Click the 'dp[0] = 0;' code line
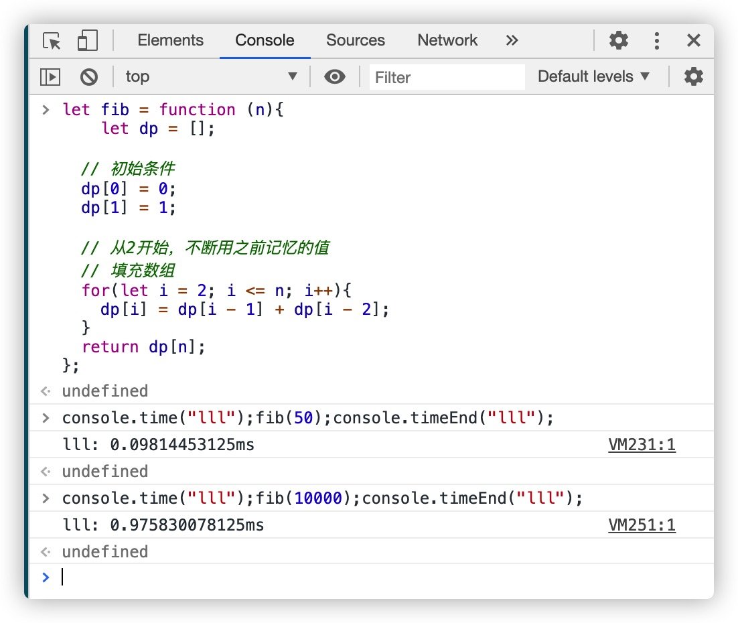The height and width of the screenshot is (623, 738). point(129,189)
